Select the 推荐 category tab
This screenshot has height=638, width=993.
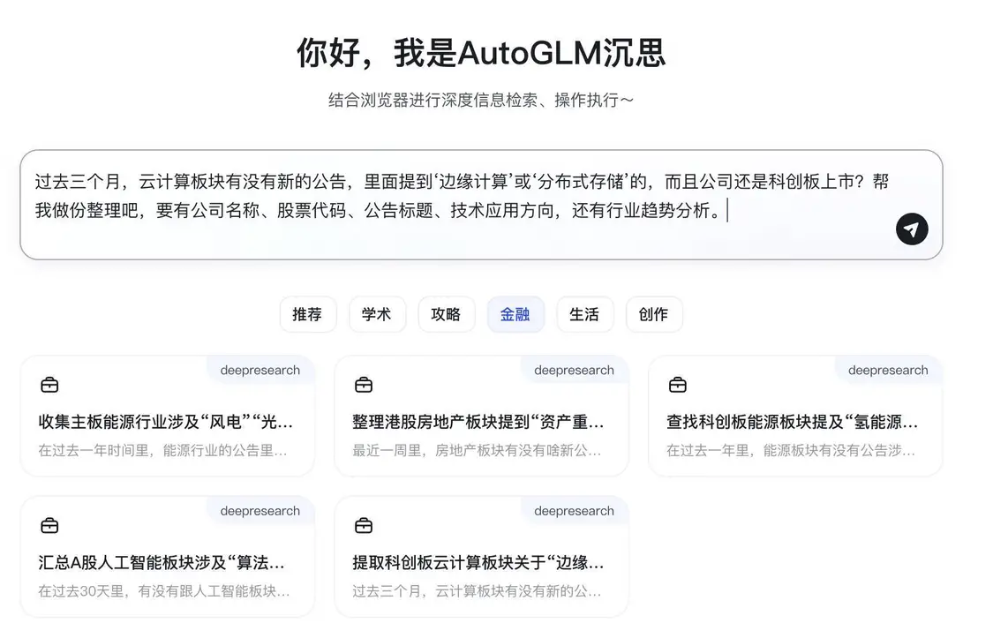308,314
